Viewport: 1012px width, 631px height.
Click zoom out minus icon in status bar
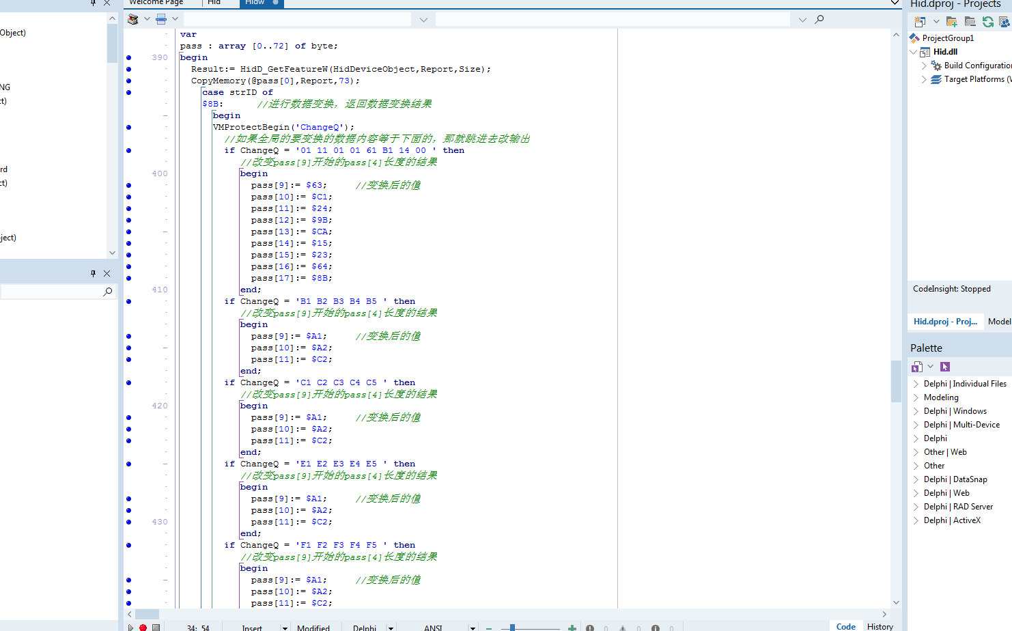click(x=489, y=628)
